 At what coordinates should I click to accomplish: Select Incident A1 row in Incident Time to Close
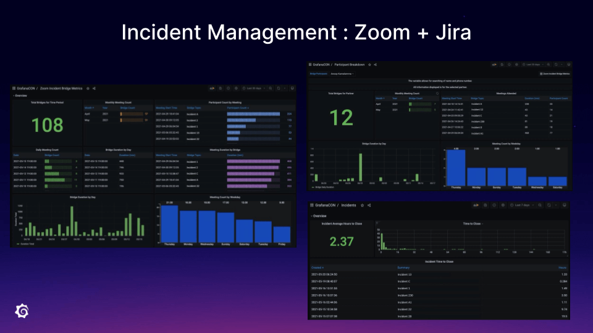439,302
